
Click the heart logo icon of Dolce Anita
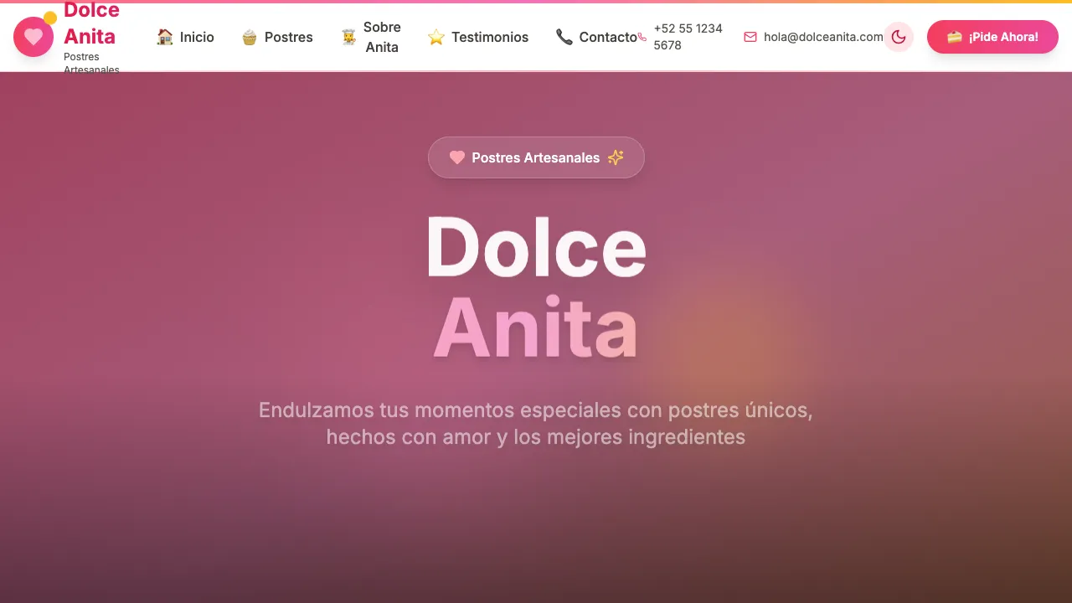point(33,36)
